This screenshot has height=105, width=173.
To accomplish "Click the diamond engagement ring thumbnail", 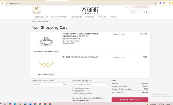I will tap(46, 42).
